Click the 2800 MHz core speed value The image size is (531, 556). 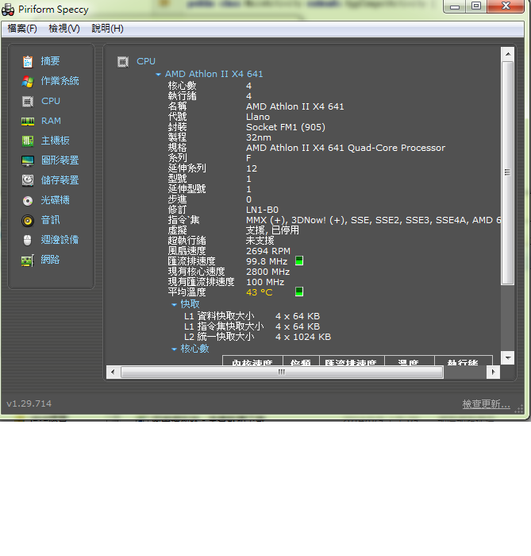coord(267,272)
